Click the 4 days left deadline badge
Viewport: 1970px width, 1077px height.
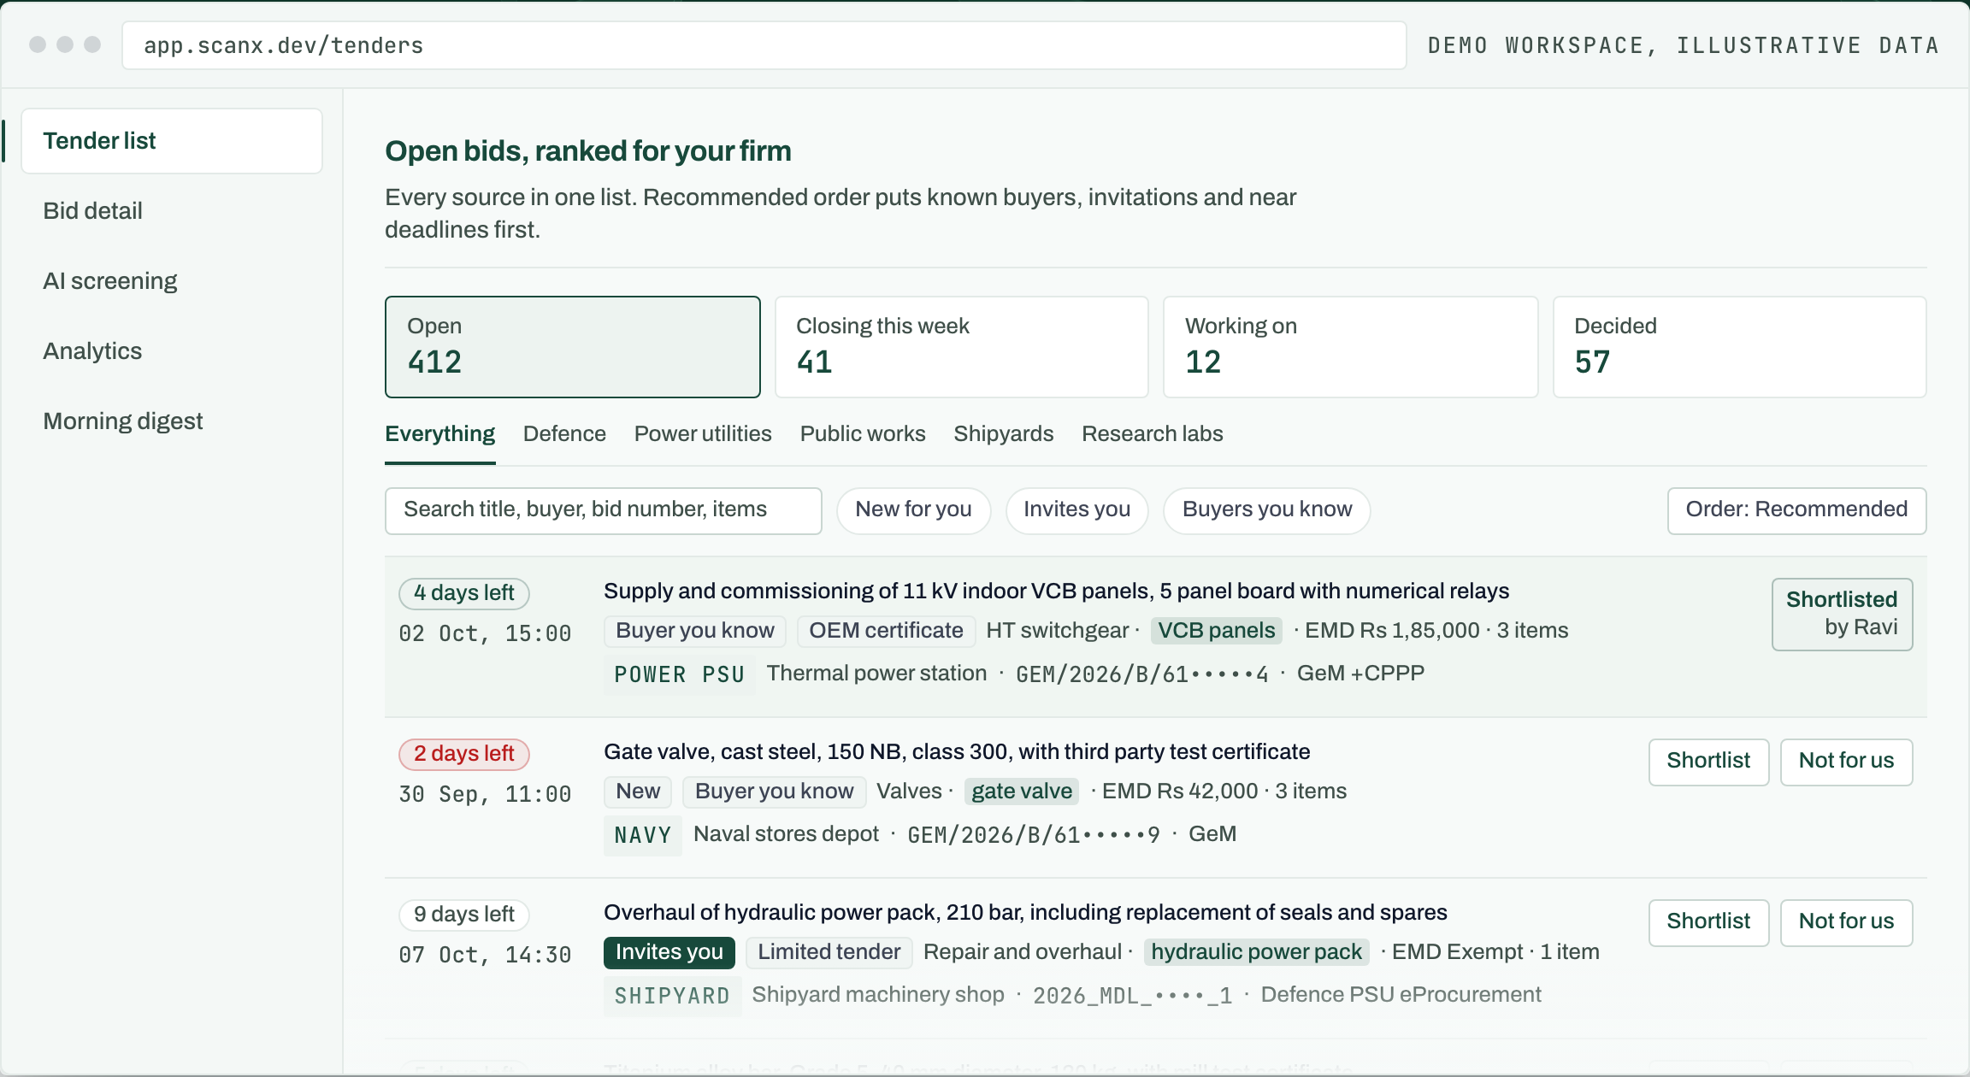(x=464, y=593)
